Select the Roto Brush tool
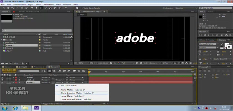Screen dimensions: 233x111 click(x=60, y=8)
